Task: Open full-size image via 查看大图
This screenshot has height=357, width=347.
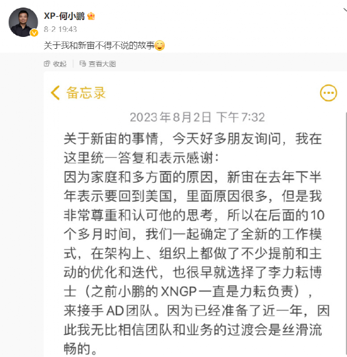Action: point(102,64)
